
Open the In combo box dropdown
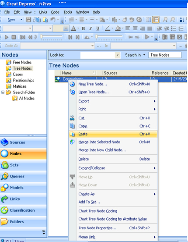click(x=174, y=46)
